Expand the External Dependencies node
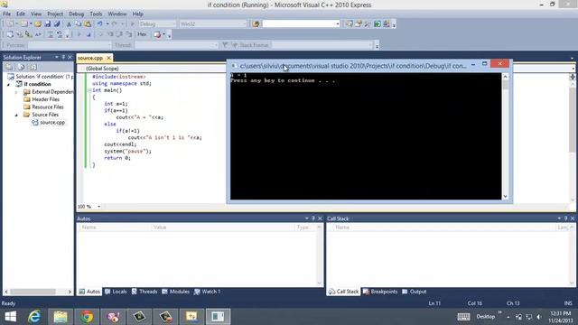This screenshot has width=578, height=325. coord(16,92)
